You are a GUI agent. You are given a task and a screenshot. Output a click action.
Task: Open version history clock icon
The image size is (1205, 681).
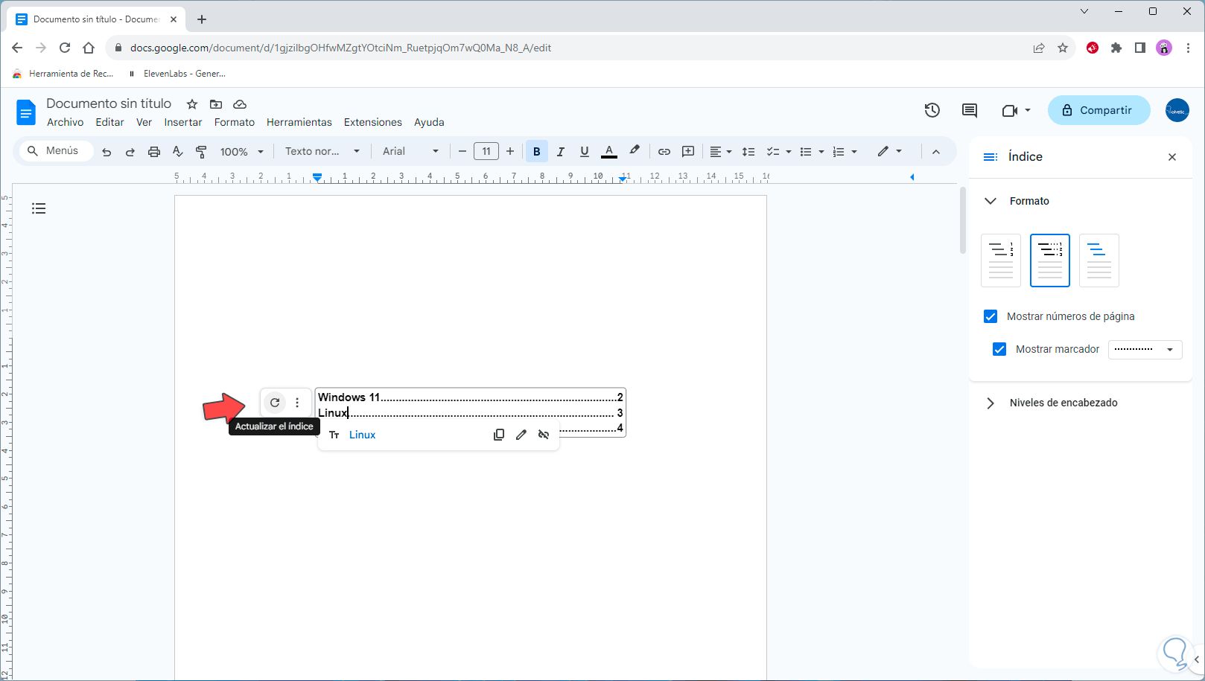click(932, 110)
